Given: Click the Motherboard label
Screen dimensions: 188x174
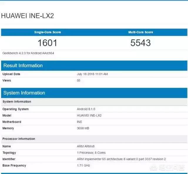Looking at the screenshot, I should [x=12, y=122].
